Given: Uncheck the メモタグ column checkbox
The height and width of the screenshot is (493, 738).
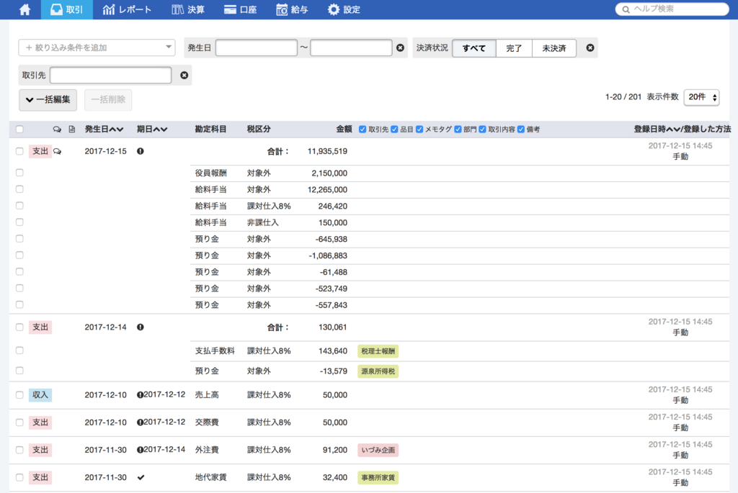Looking at the screenshot, I should pyautogui.click(x=419, y=130).
